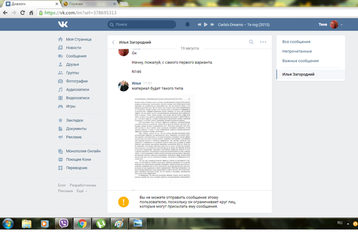This screenshot has width=358, height=247.
Task: Open the profile menu next to avatar
Action: tap(342, 25)
